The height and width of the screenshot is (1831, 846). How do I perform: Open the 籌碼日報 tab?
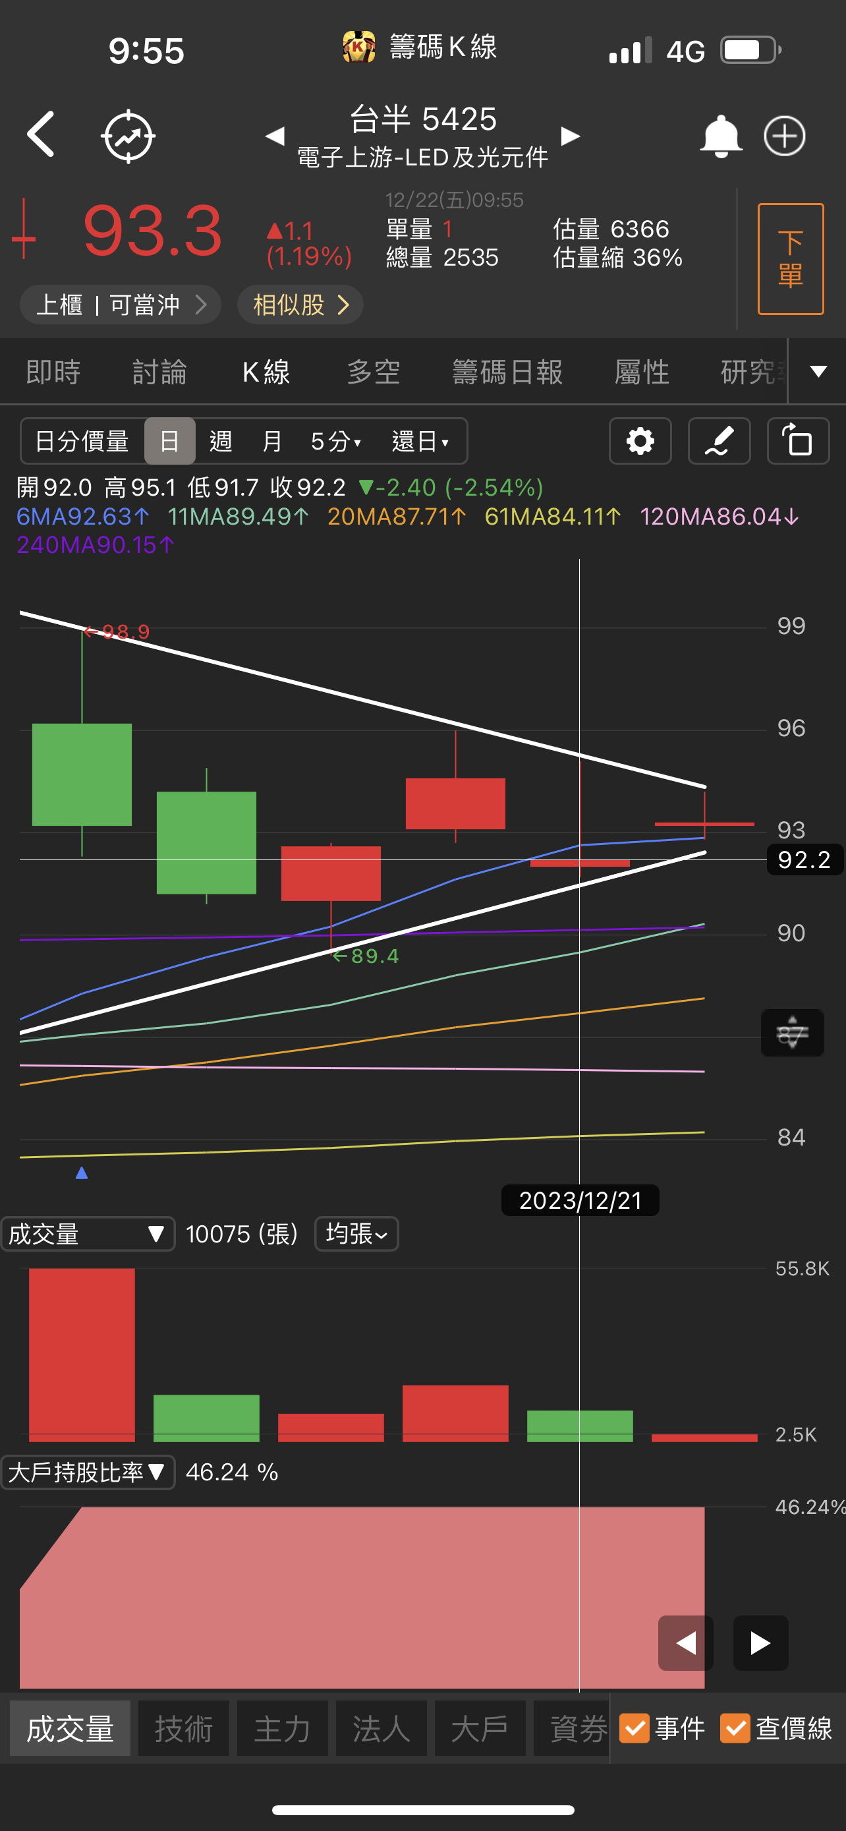(x=507, y=372)
